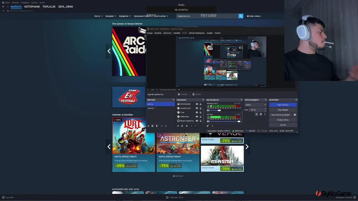The width and height of the screenshot is (358, 201).
Task: Open OBS Paneller menu
Action: (177, 33)
